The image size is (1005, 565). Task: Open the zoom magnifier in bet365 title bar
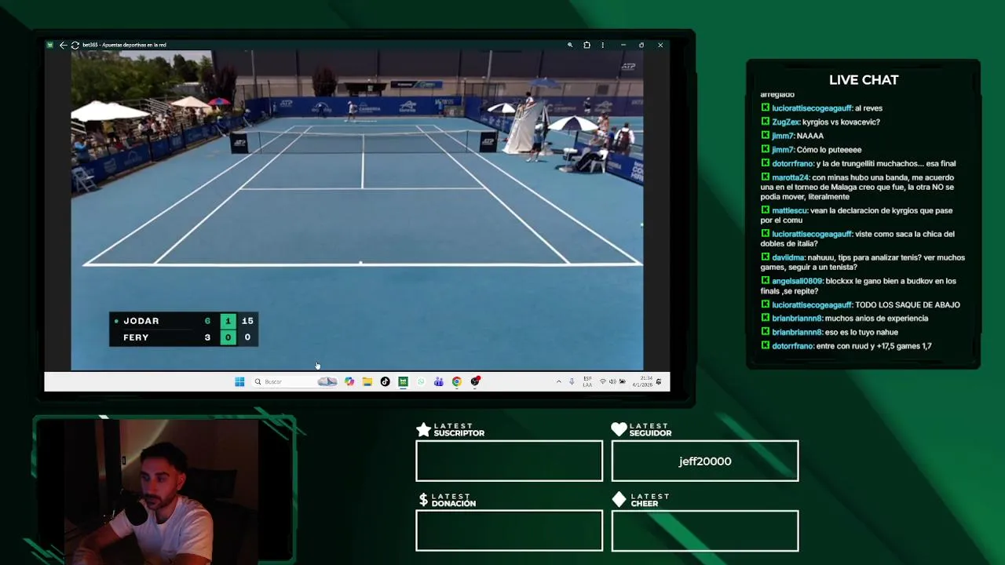point(570,45)
